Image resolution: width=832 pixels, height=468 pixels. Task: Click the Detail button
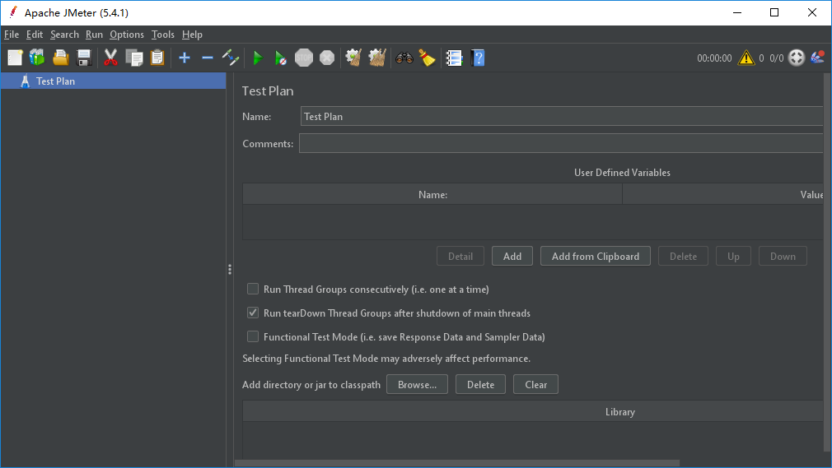(x=460, y=256)
